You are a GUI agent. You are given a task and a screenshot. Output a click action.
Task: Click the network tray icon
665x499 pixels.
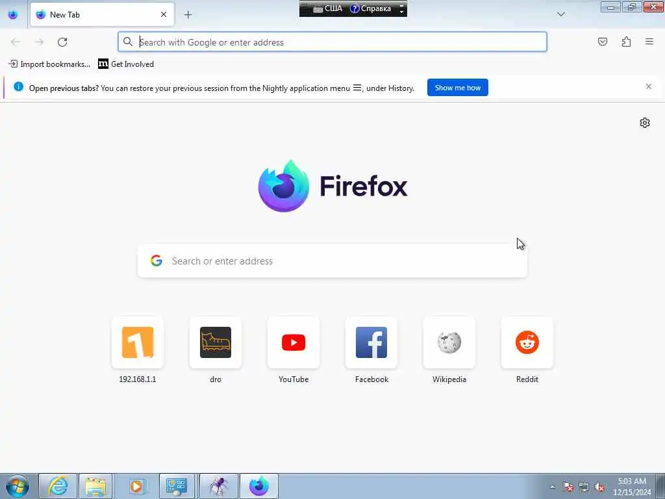pos(584,487)
